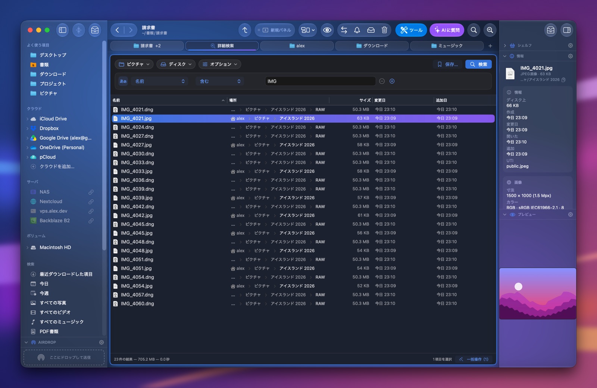Open the 一括操作 (1) batch action
Image resolution: width=597 pixels, height=388 pixels.
[x=474, y=359]
